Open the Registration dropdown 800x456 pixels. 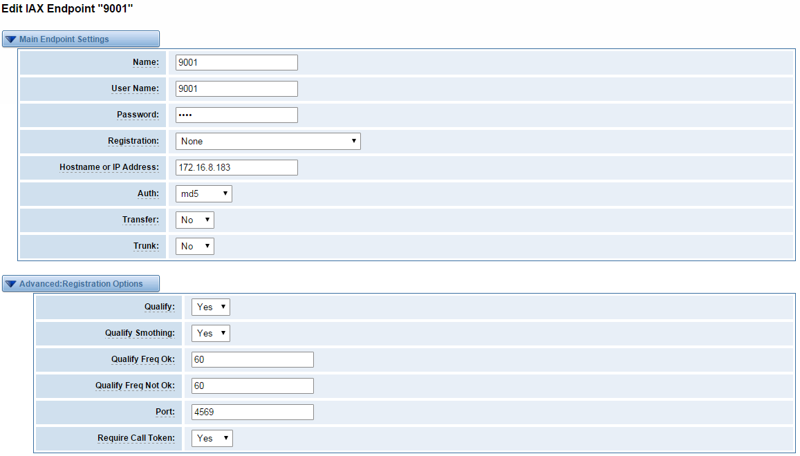(x=268, y=141)
